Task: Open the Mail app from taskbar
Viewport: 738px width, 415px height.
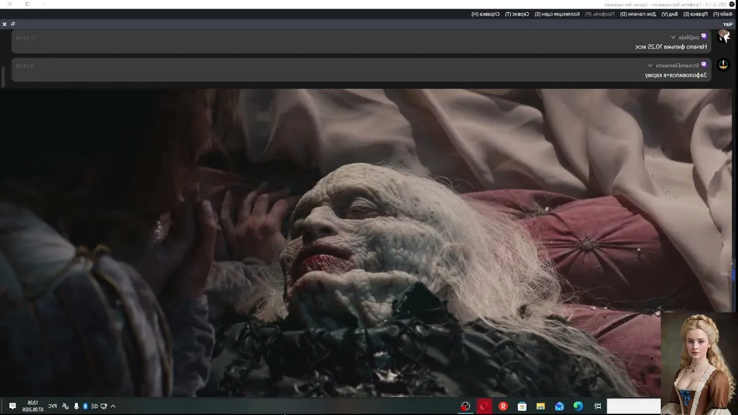Action: 559,406
